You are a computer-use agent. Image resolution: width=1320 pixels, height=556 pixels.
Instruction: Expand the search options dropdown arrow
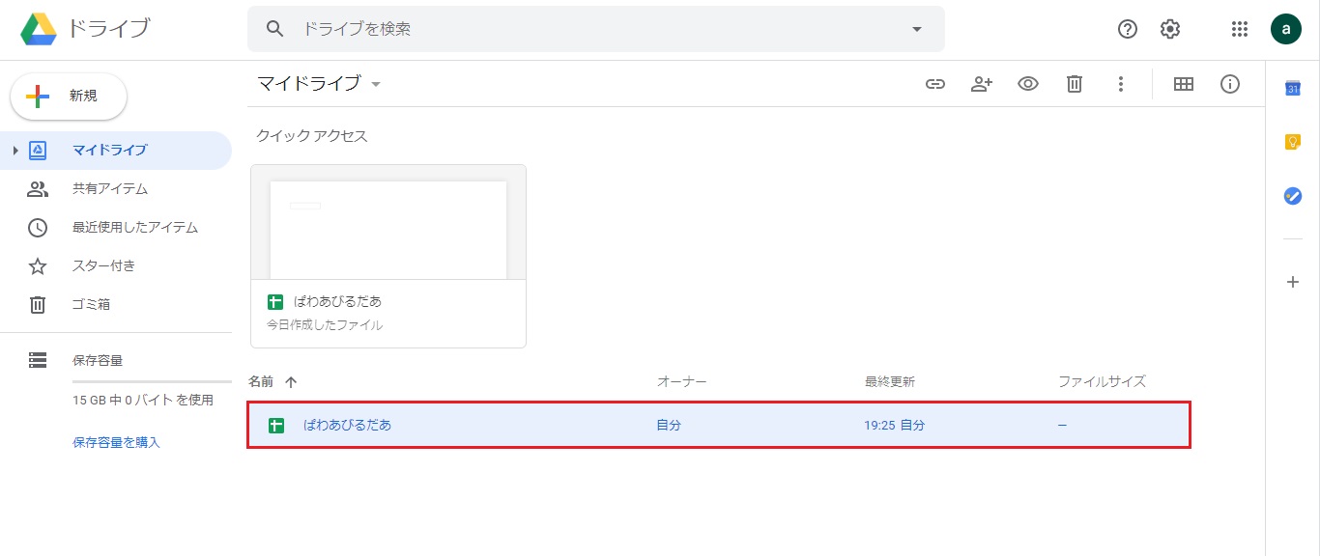[x=916, y=29]
